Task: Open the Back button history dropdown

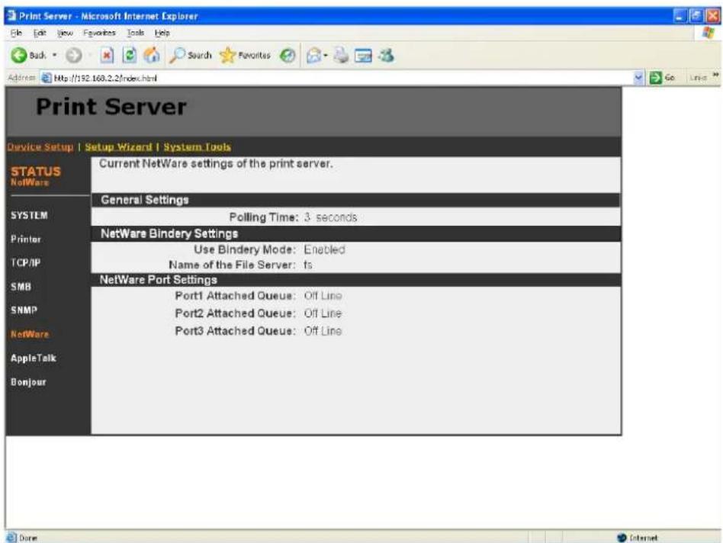Action: click(54, 56)
